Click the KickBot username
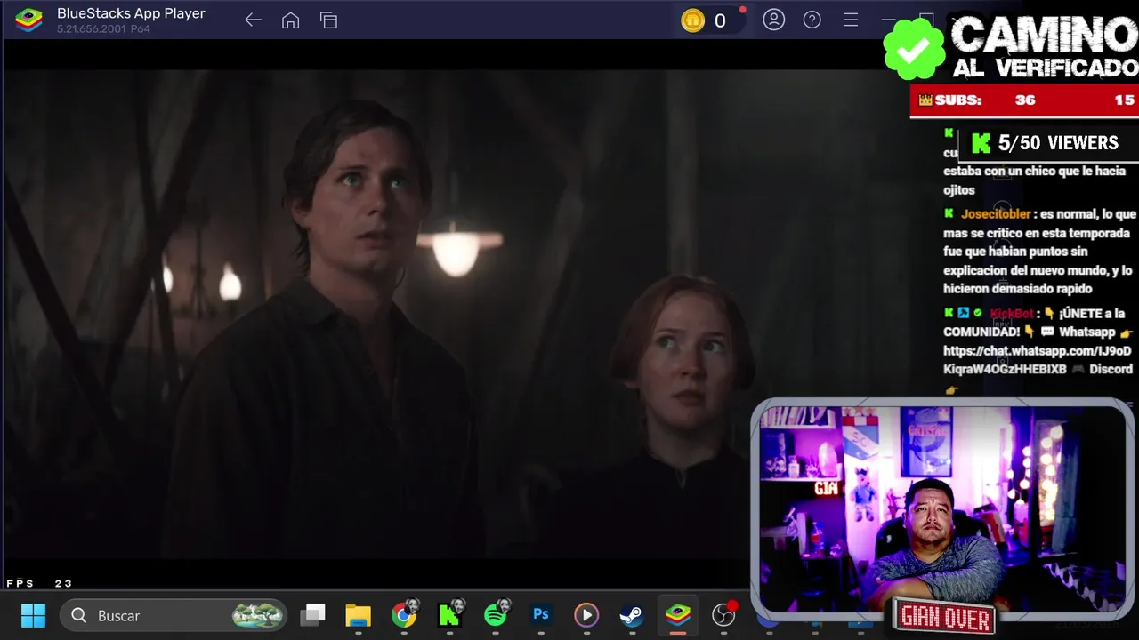This screenshot has width=1139, height=640. pos(1012,314)
